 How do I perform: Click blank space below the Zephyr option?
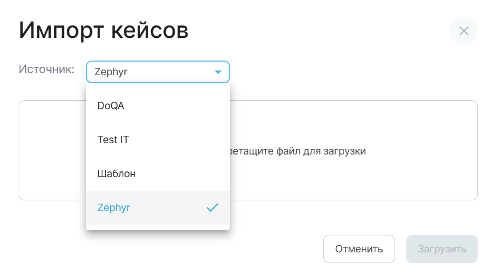point(158,227)
